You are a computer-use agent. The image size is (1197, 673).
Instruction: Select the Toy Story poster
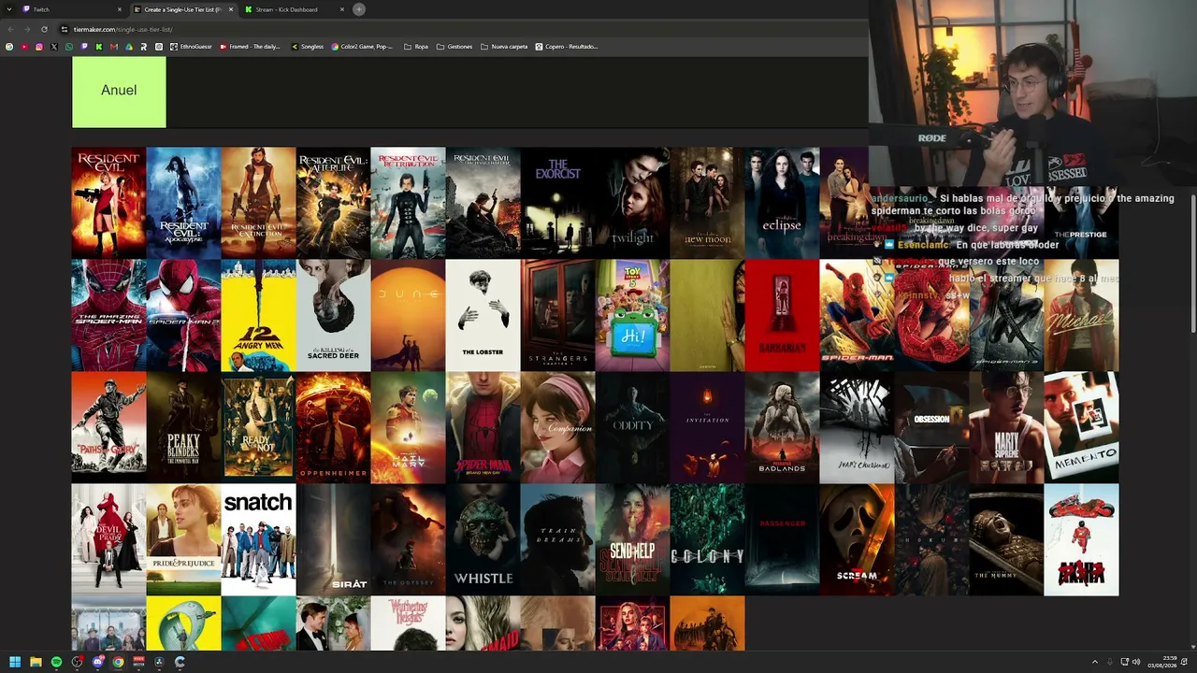pos(632,315)
